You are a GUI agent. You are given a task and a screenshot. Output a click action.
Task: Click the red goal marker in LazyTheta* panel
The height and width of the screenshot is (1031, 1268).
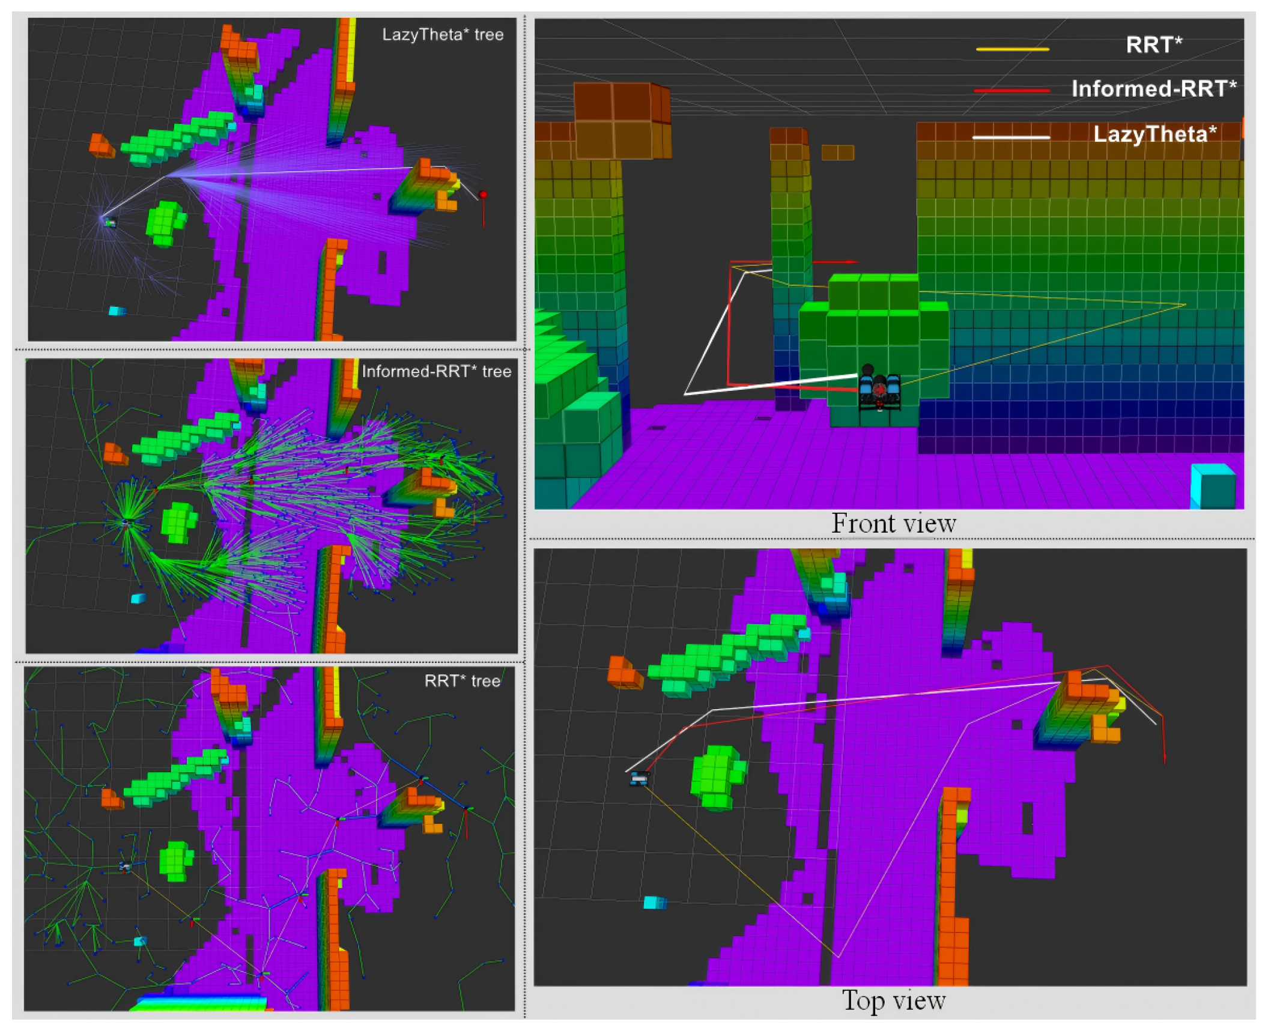tap(483, 196)
